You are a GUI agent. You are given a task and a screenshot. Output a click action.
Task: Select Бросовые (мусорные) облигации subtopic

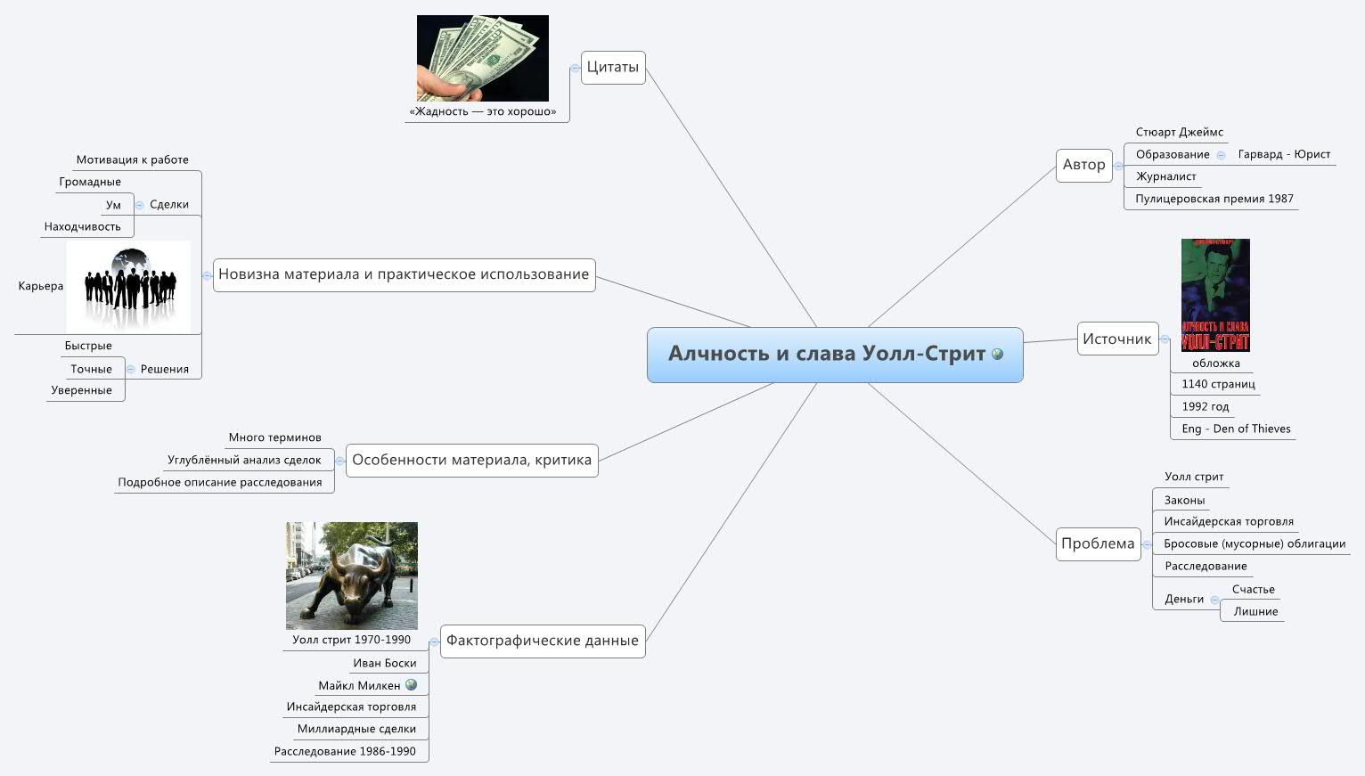(x=1255, y=543)
